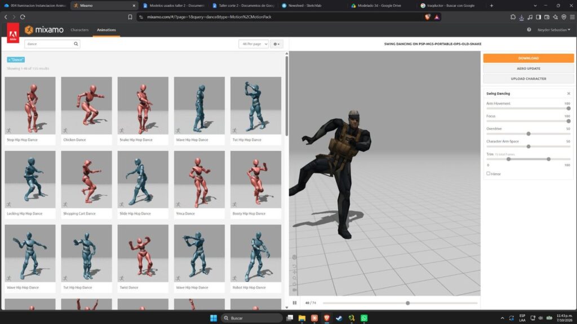This screenshot has height=324, width=577.
Task: Open Task View on the taskbar
Action: [290, 318]
